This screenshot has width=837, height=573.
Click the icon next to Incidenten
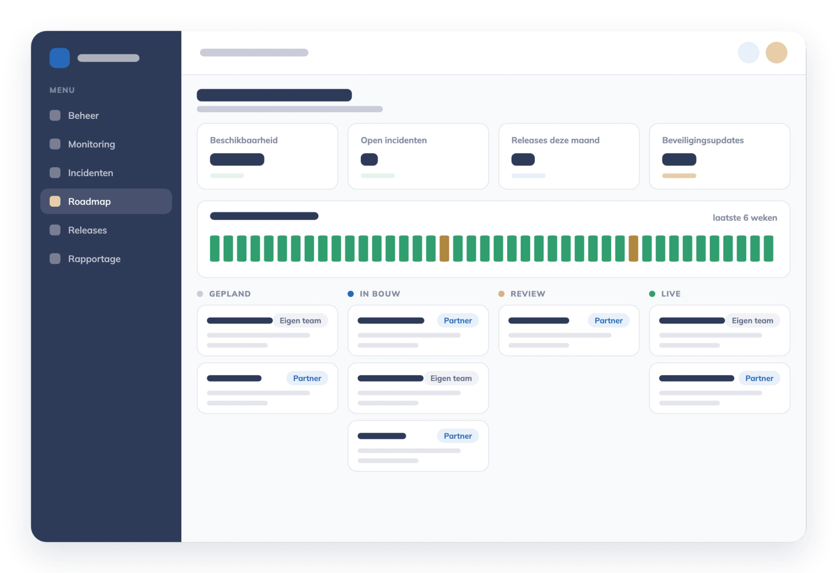[55, 172]
